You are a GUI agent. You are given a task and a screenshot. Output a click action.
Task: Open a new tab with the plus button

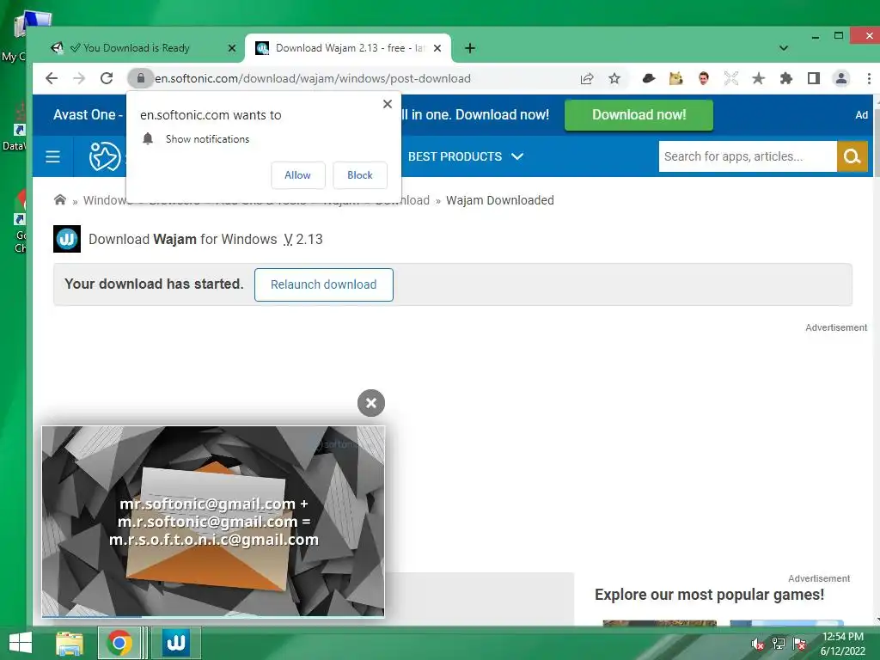point(470,48)
